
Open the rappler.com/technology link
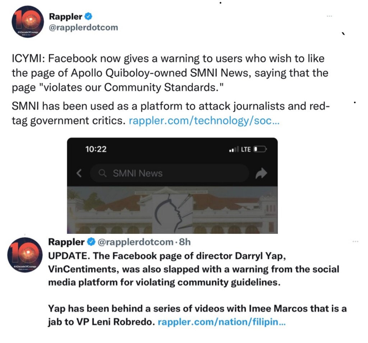tap(204, 121)
